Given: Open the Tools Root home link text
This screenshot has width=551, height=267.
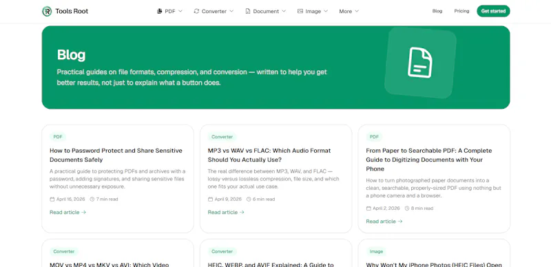Looking at the screenshot, I should click(x=72, y=11).
